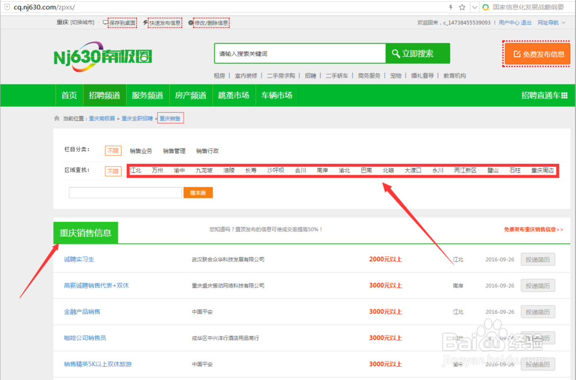
Task: Click the magnifier icon in 立即搜索 button
Action: (396, 53)
